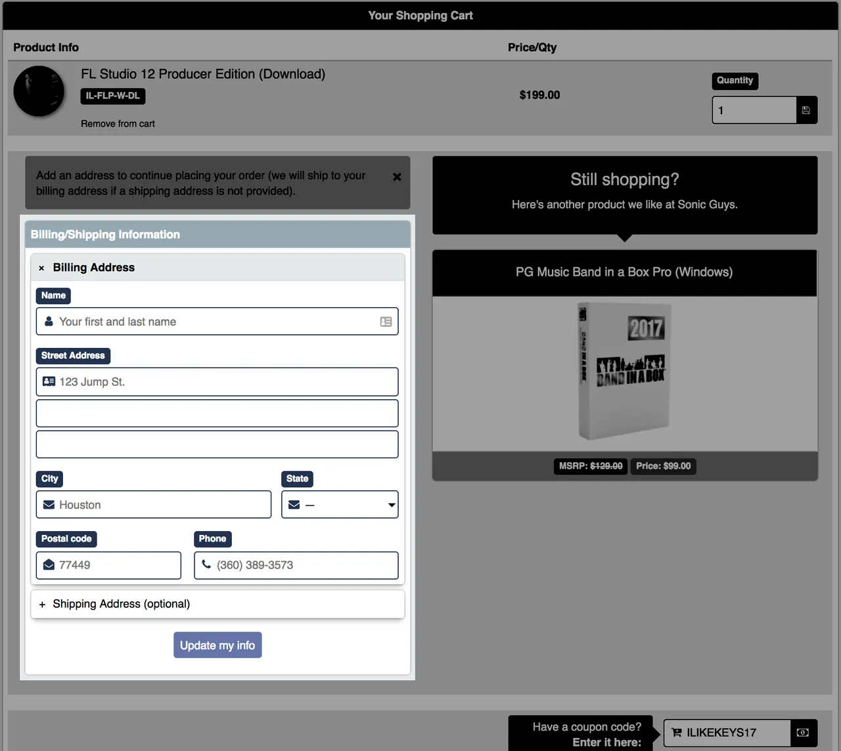Focus the third Street Address line field
This screenshot has height=751, width=841.
(x=217, y=444)
